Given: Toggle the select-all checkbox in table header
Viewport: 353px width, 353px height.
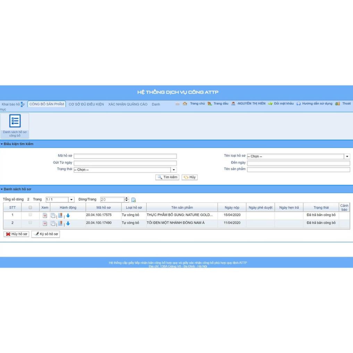Looking at the screenshot, I should tap(30, 208).
